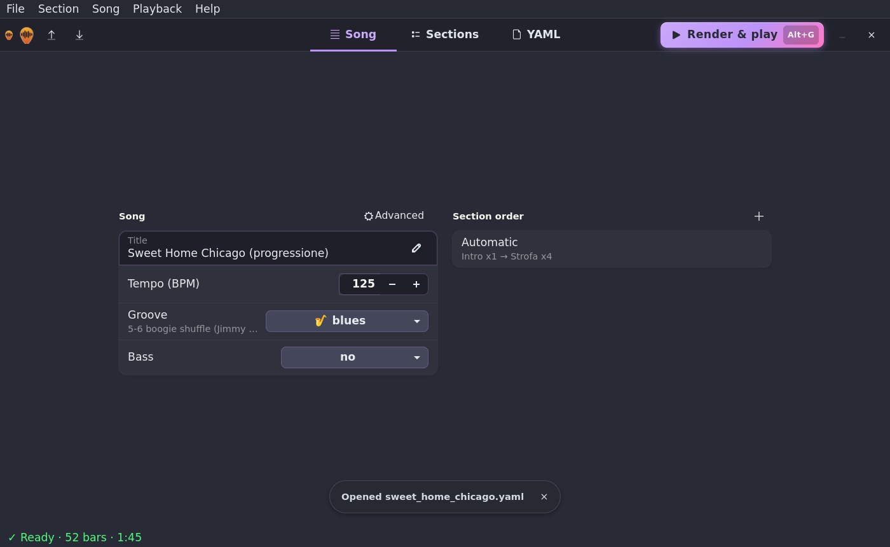Decrease tempo with the minus button
The width and height of the screenshot is (890, 547).
pyautogui.click(x=392, y=284)
